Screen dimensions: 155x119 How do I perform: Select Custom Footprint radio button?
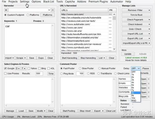coord(5,15)
